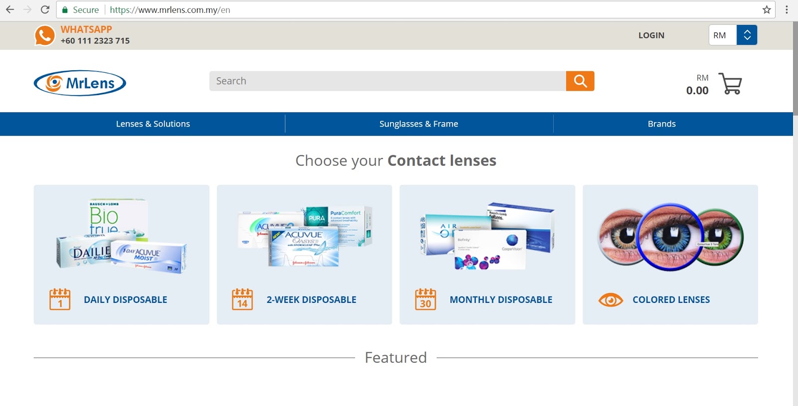Open the shopping cart icon

(x=729, y=84)
